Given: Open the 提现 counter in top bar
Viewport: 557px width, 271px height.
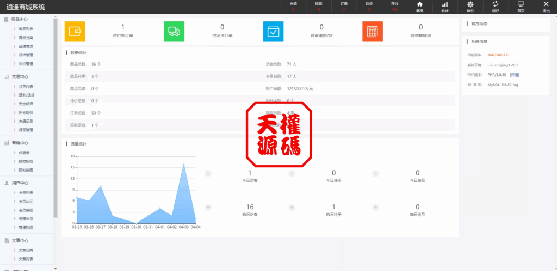Looking at the screenshot, I should [319, 7].
